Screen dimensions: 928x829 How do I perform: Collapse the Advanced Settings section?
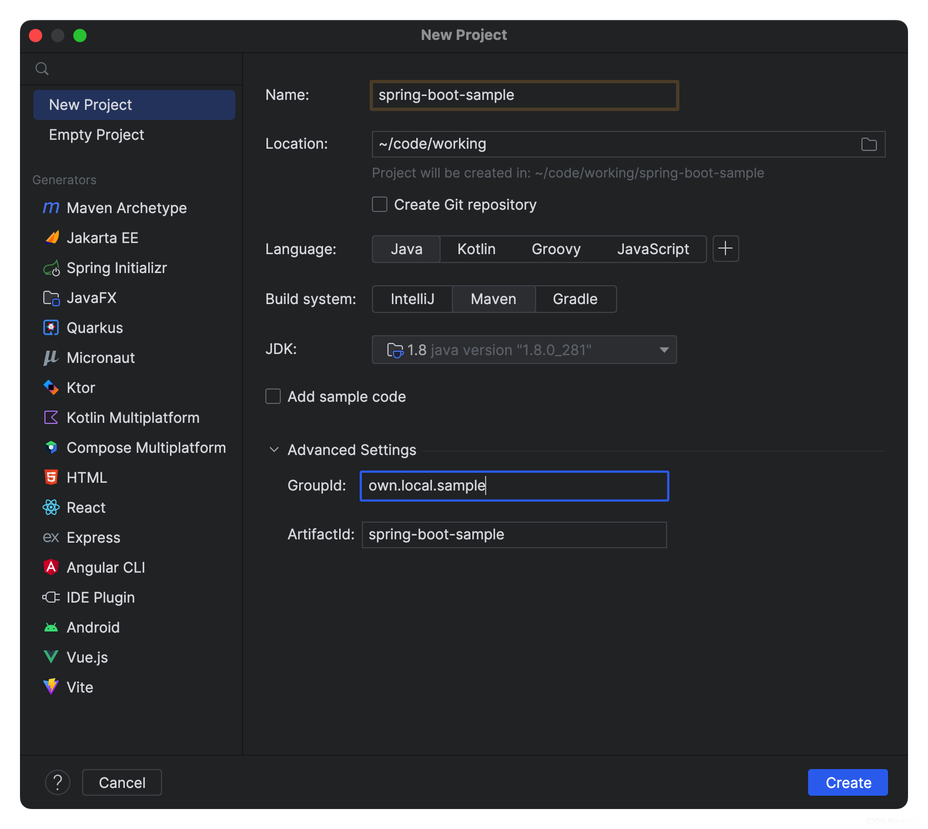tap(274, 450)
